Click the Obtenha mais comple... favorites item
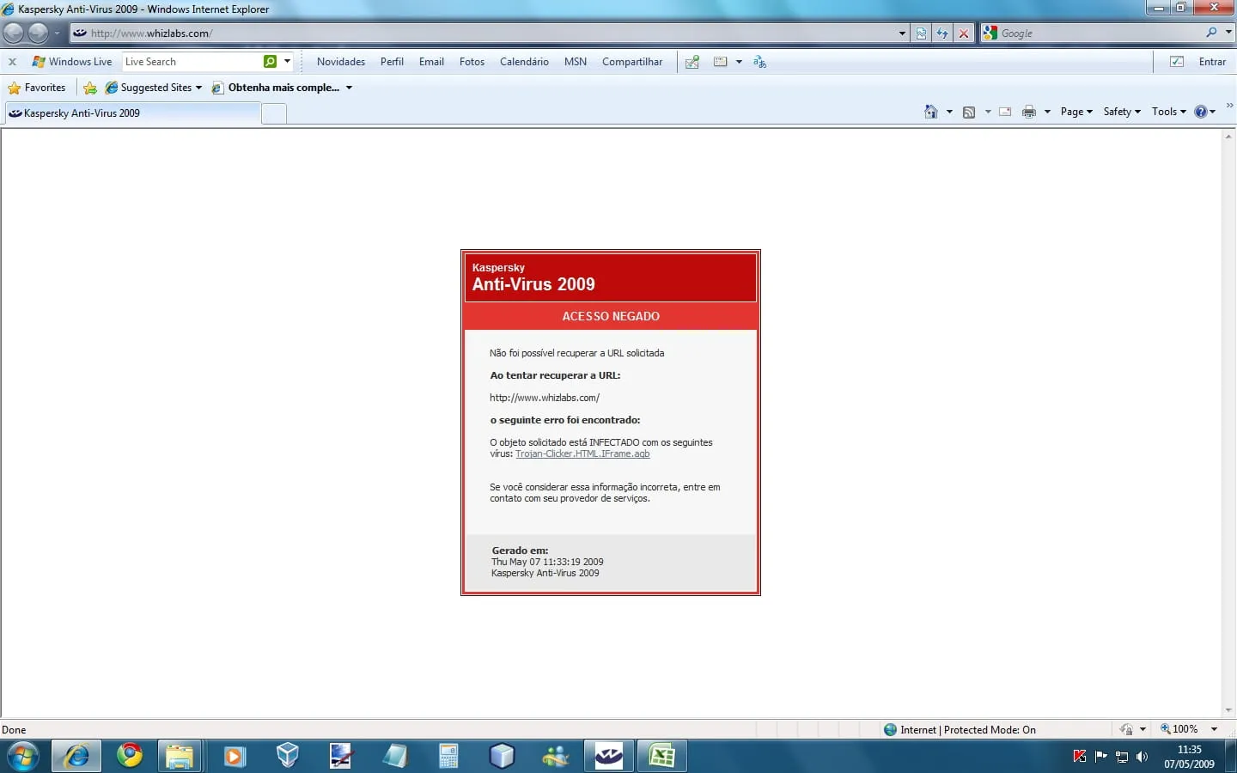The image size is (1237, 773). [x=283, y=88]
